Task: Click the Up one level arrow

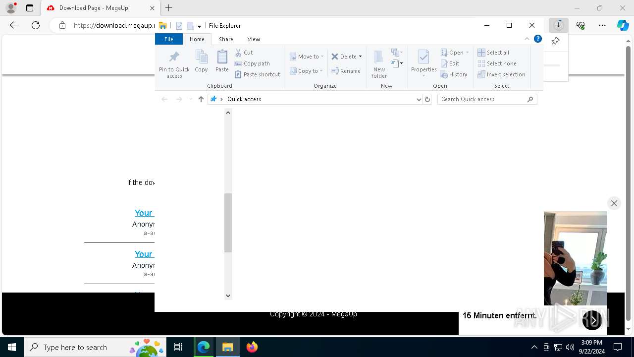Action: (x=201, y=99)
